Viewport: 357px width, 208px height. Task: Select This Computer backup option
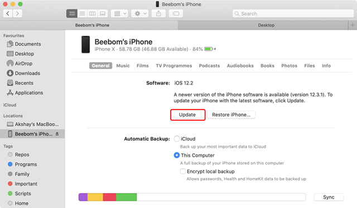[177, 155]
